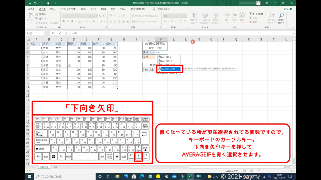This screenshot has height=180, width=321.
Task: Add a new sheet with plus icon
Action: click(55, 167)
